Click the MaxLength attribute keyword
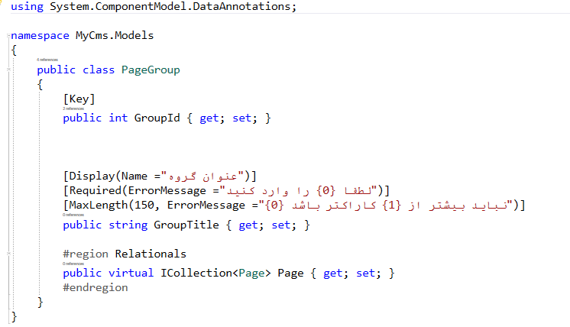570x327 pixels. [98, 206]
